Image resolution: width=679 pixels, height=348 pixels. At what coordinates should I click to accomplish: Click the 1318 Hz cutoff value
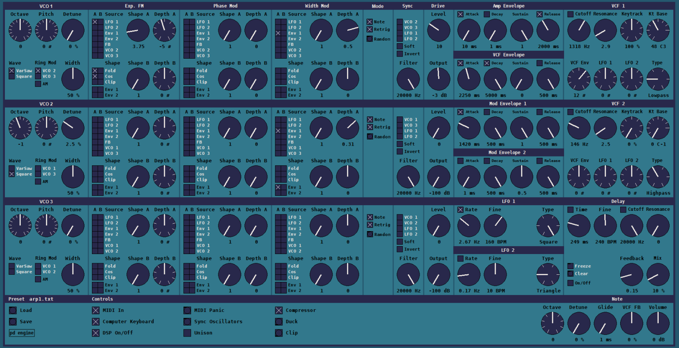click(579, 46)
